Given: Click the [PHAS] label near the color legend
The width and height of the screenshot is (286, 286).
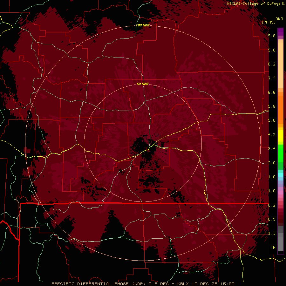Looking at the screenshot, I should [269, 22].
